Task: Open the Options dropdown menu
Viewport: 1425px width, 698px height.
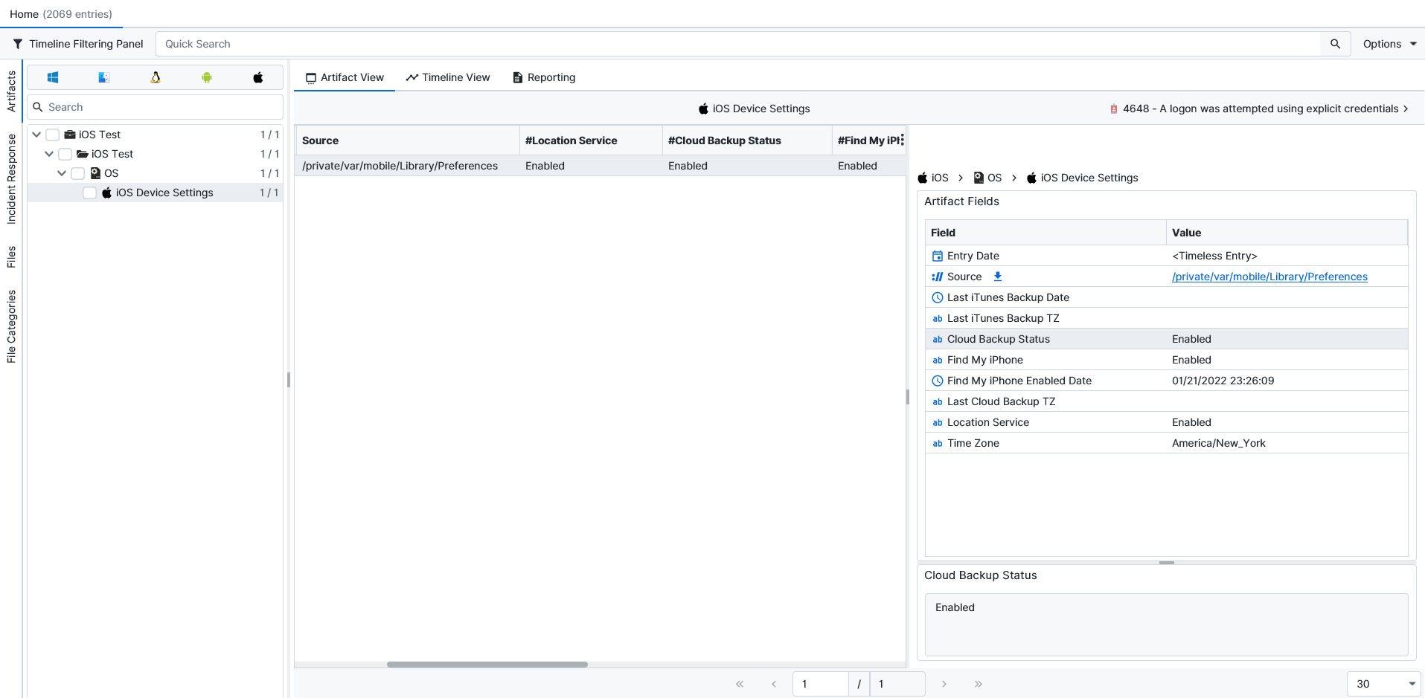Action: [x=1389, y=44]
